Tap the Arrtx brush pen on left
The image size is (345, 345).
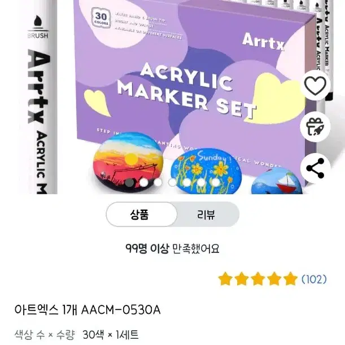click(x=38, y=97)
